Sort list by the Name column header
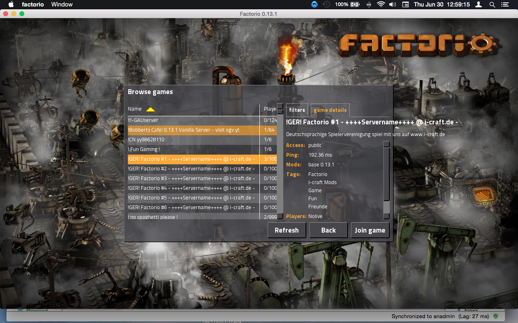Viewport: 518px width, 323px height. [x=135, y=109]
